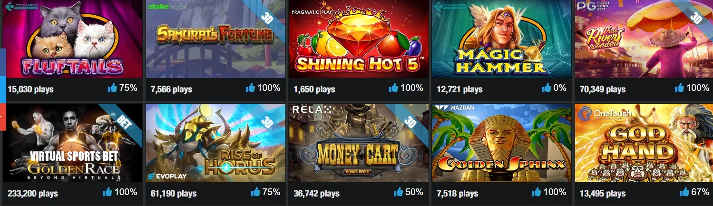Open the Magic Hammer game
Viewport: 713px width, 206px height.
[502, 39]
